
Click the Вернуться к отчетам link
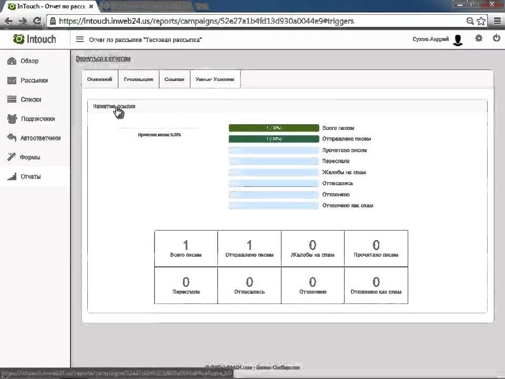point(103,58)
